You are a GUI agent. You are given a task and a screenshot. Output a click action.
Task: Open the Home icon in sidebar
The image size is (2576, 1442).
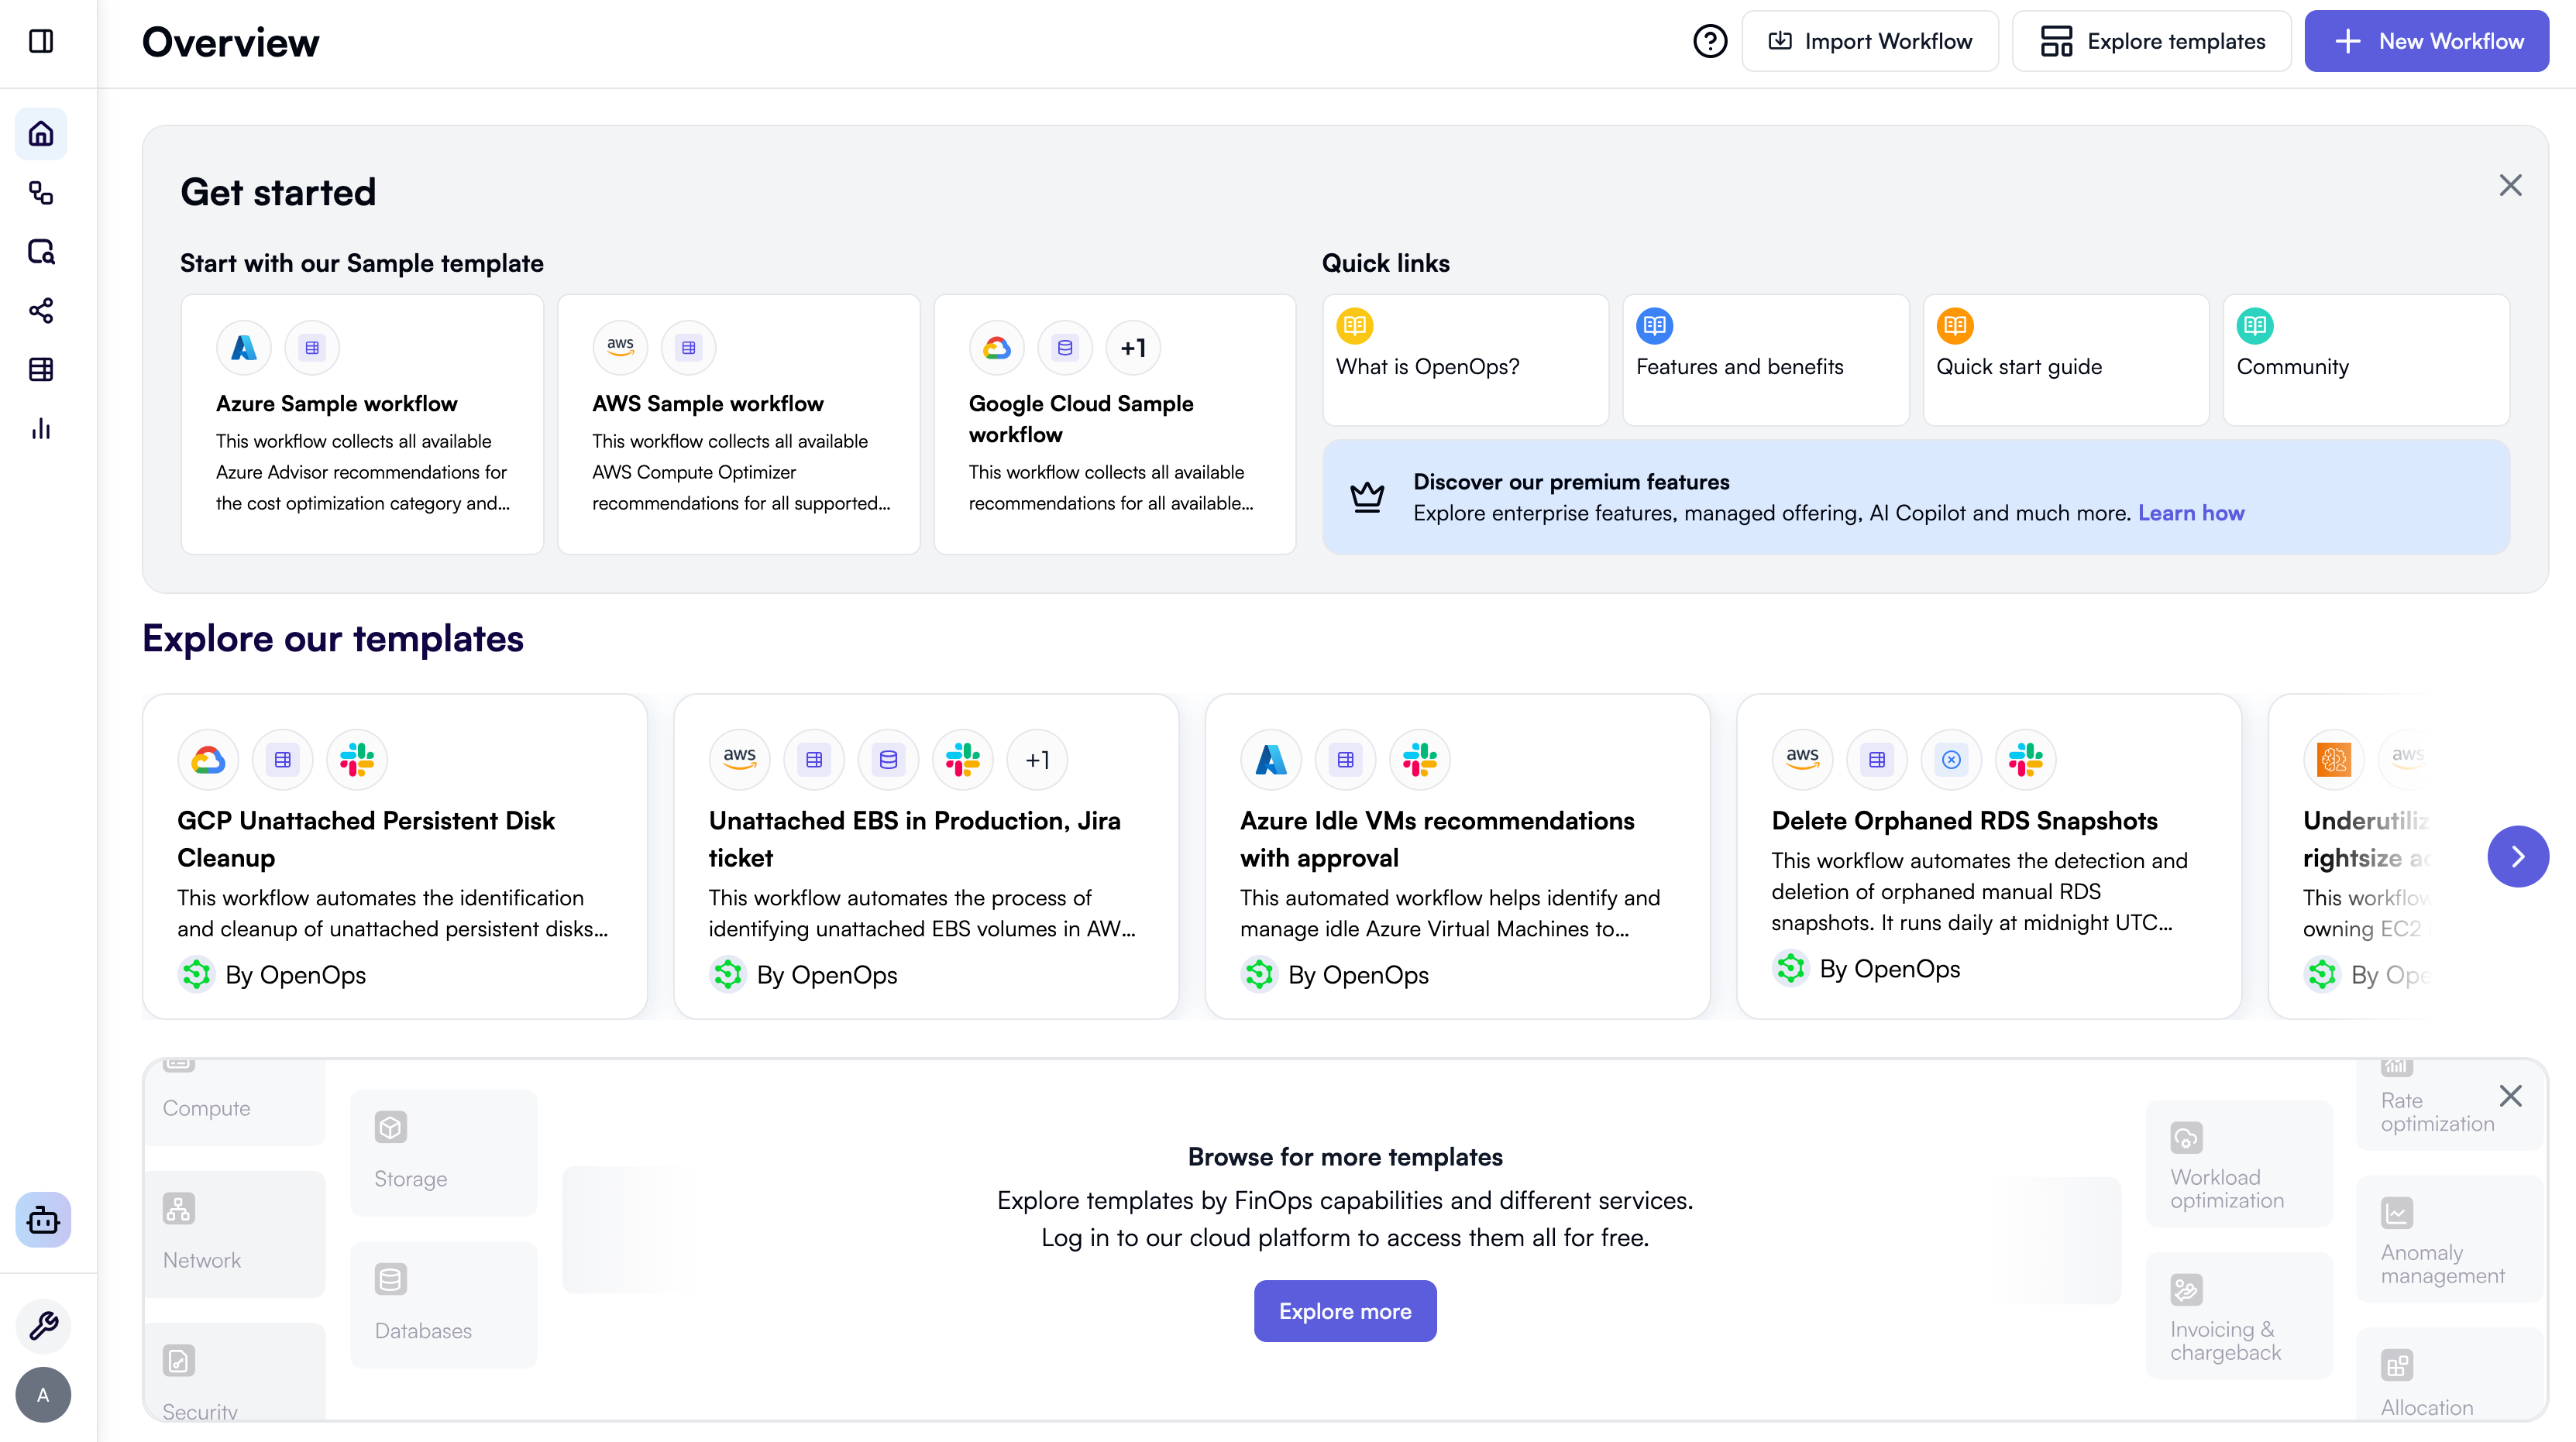point(41,133)
